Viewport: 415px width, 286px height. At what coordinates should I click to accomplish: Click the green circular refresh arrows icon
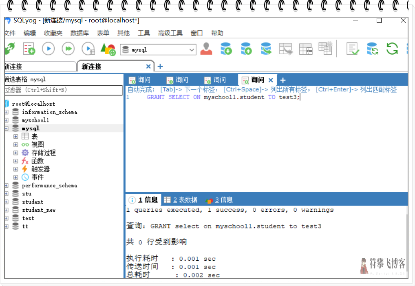[x=392, y=49]
